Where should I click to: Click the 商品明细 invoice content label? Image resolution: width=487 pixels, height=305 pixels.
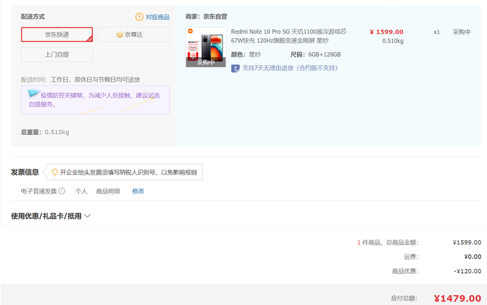point(108,191)
